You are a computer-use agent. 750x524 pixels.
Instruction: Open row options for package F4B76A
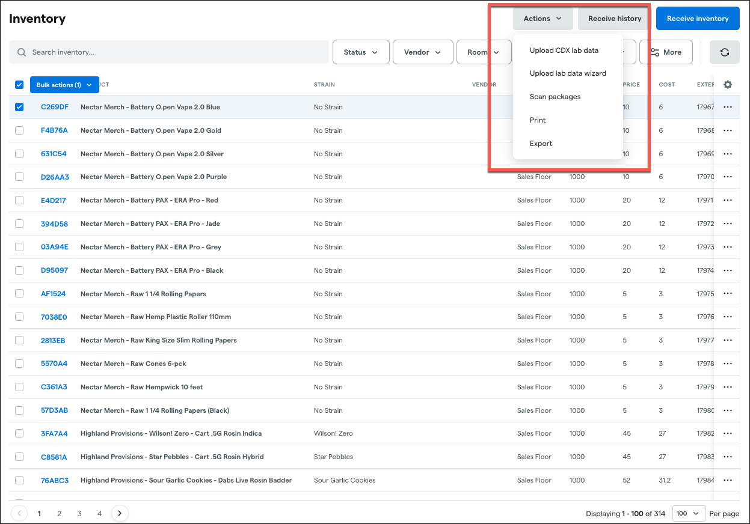click(x=728, y=130)
